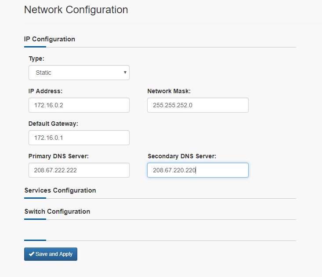Image resolution: width=322 pixels, height=277 pixels.
Task: Click the "Primary DNS Server:" label
Action: [58, 156]
